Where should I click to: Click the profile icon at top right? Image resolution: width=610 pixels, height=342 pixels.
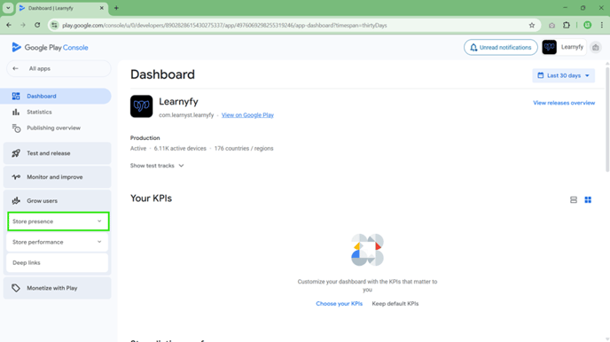(x=596, y=48)
